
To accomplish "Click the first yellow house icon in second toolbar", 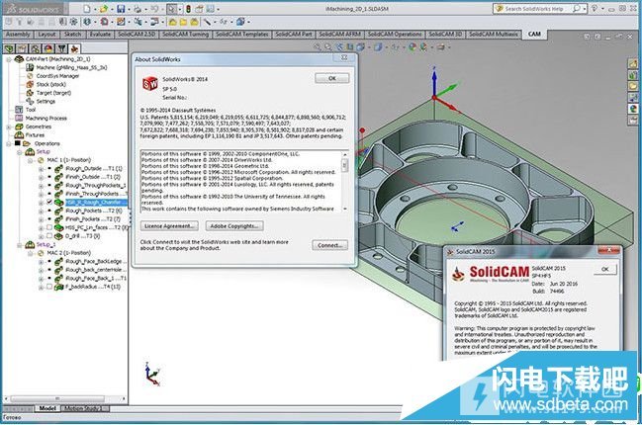I will 173,22.
